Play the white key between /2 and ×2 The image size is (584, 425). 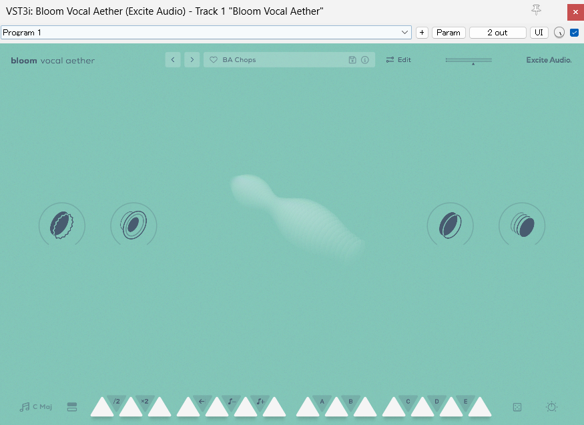click(131, 408)
